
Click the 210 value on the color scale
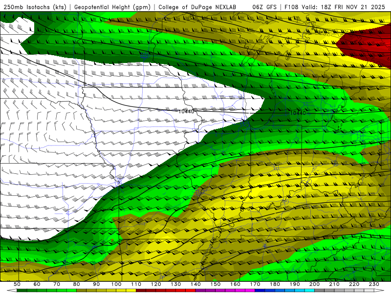click(334, 284)
